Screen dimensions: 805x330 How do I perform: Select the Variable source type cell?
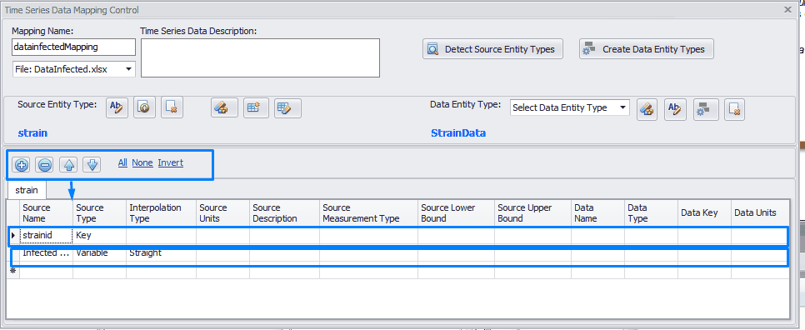tap(100, 253)
